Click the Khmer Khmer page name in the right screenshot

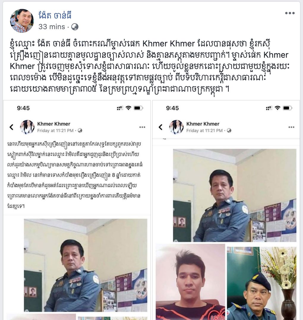(203, 124)
